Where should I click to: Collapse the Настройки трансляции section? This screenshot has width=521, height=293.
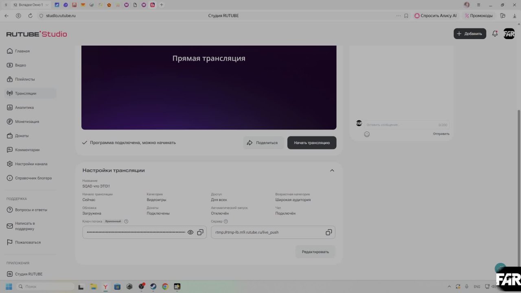332,171
